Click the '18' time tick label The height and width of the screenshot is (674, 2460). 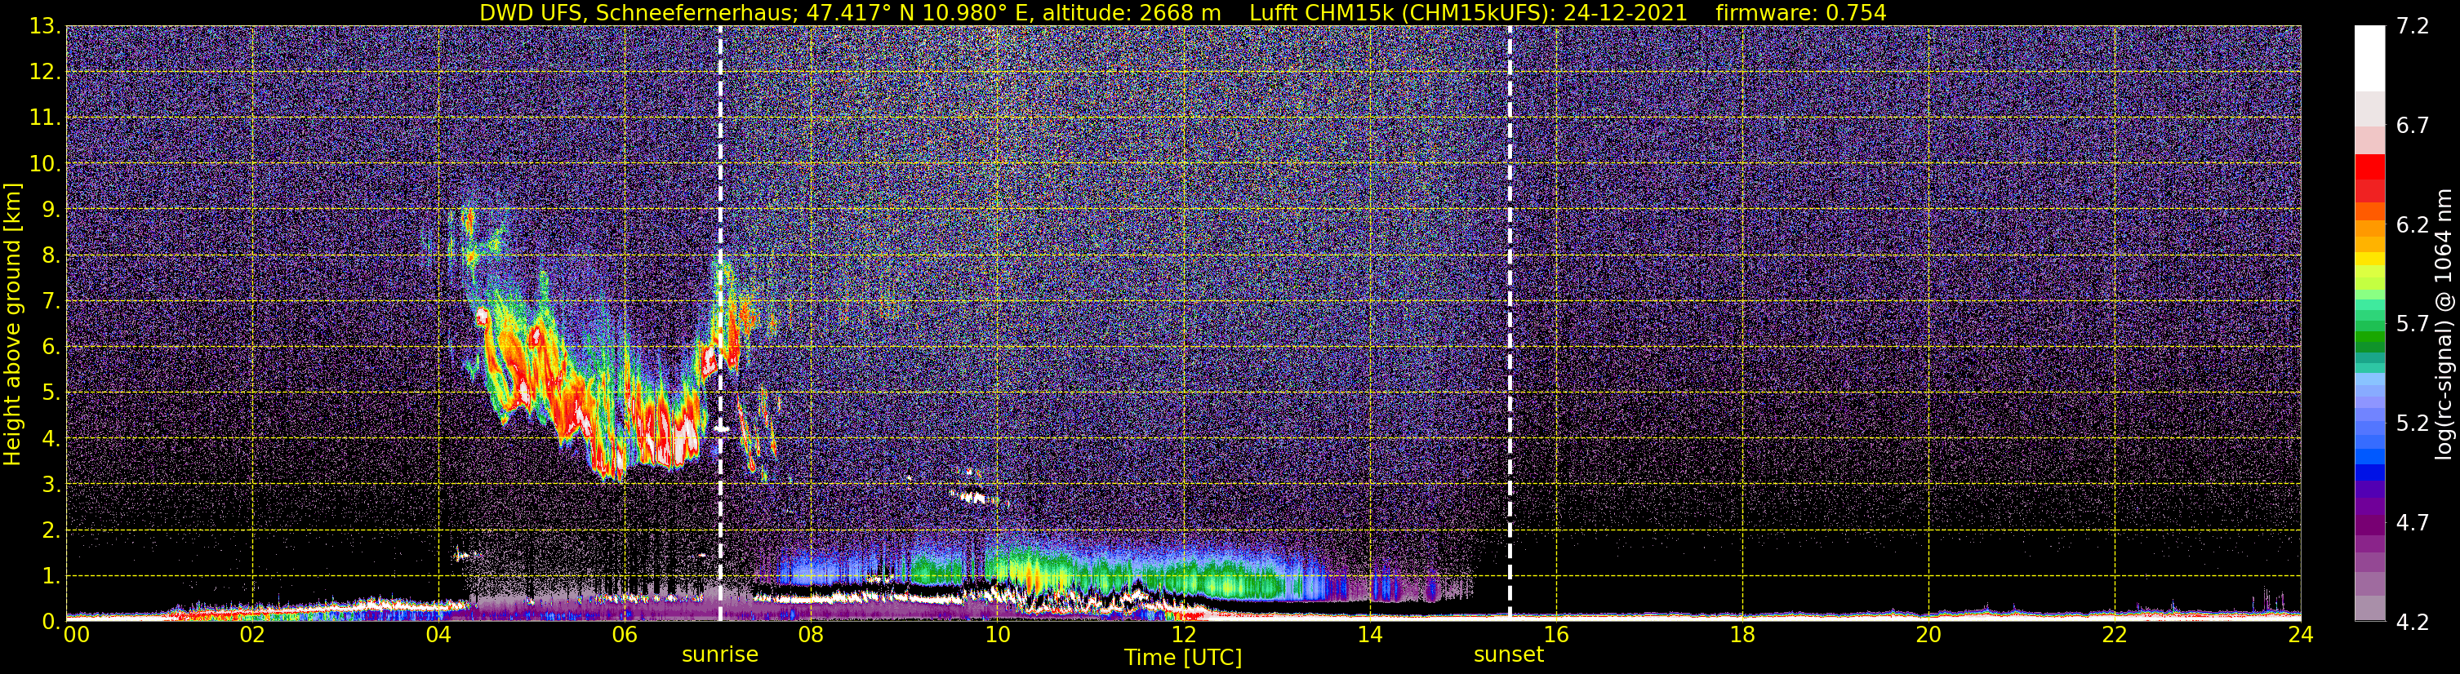point(1742,635)
